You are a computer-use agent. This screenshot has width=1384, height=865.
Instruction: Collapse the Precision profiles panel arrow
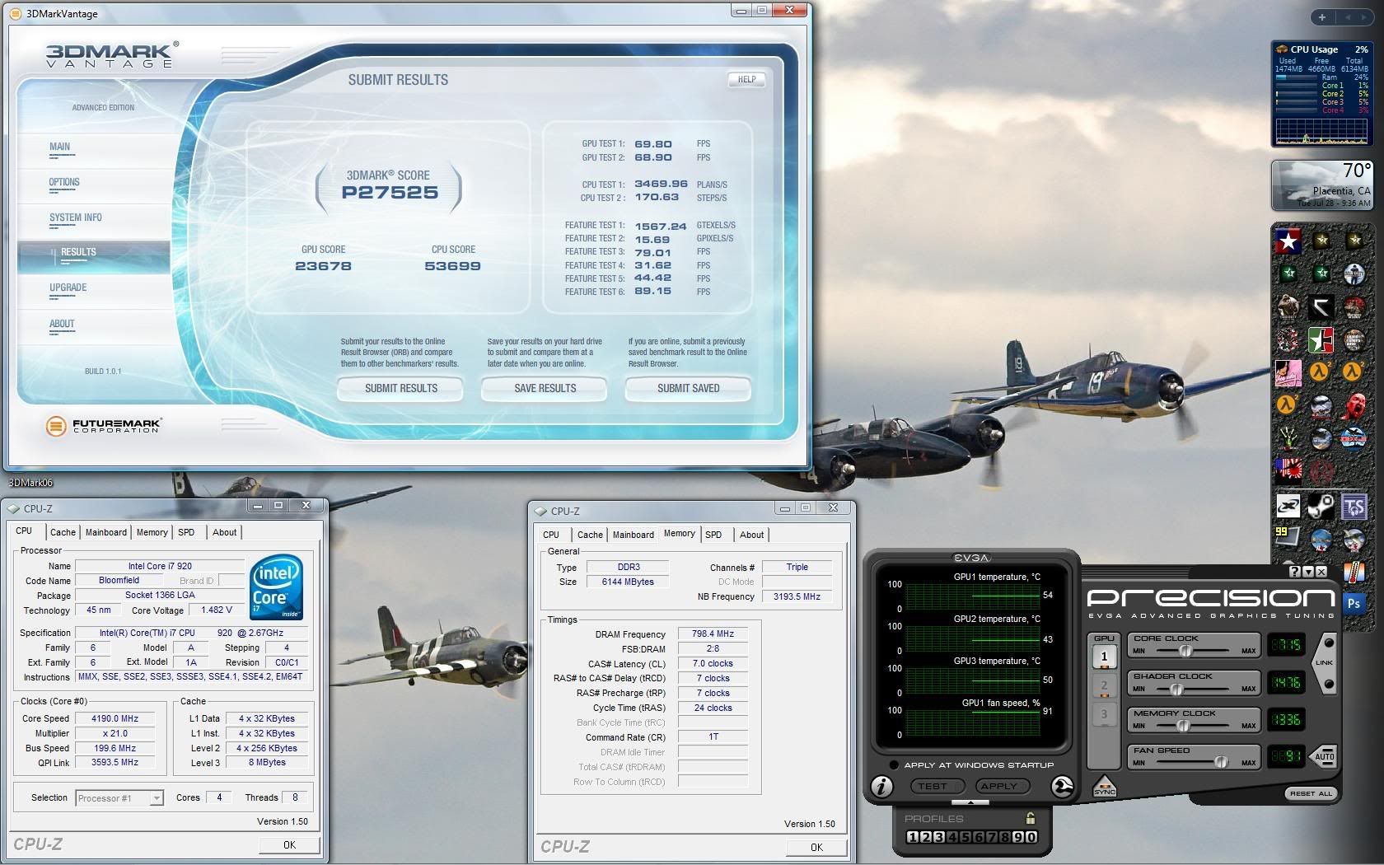click(970, 802)
